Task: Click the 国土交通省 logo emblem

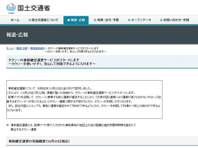Action: pyautogui.click(x=11, y=8)
